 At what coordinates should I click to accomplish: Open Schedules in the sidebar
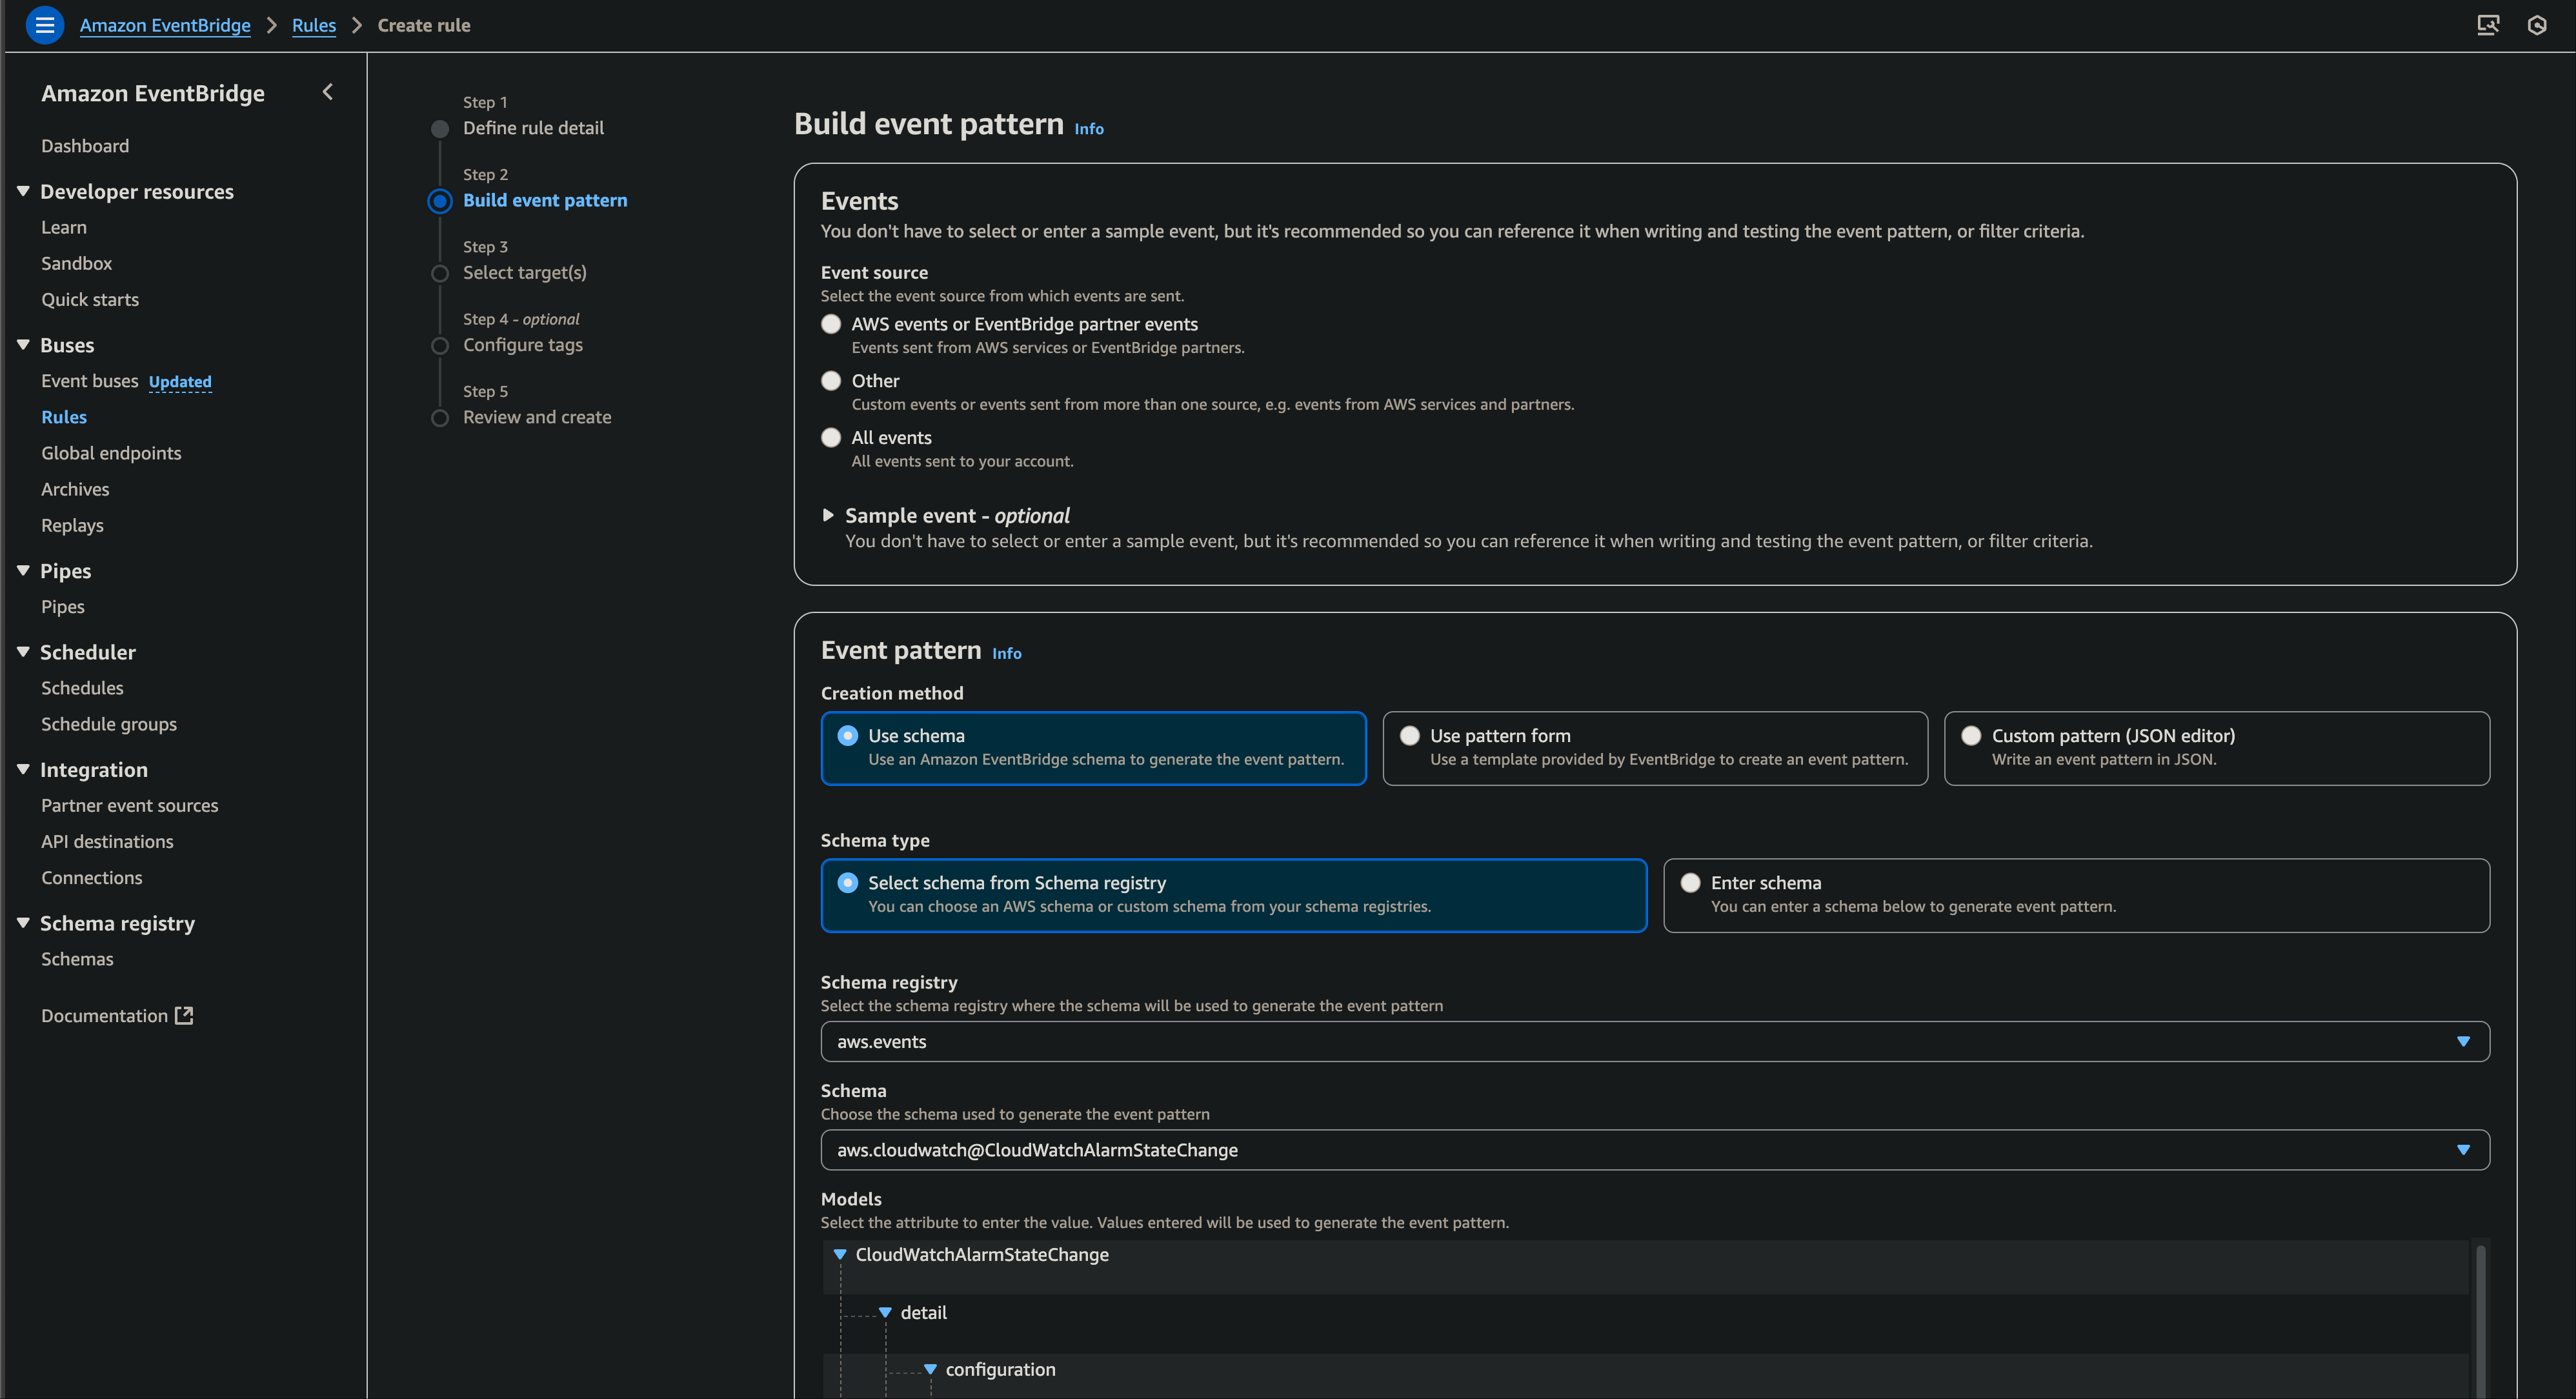coord(82,688)
